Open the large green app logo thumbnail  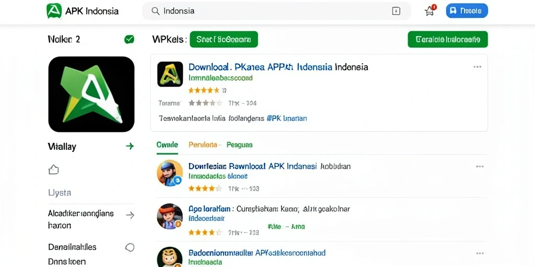pos(91,94)
